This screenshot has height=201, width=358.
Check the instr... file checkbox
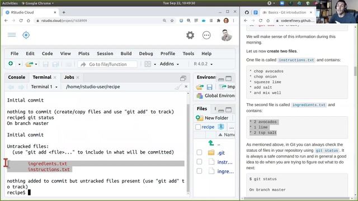[x=199, y=161]
